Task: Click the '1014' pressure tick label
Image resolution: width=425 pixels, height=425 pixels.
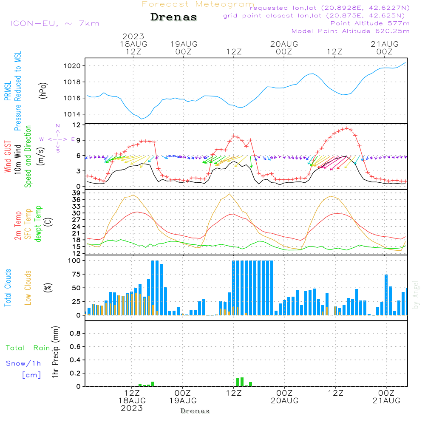Action: [x=72, y=114]
